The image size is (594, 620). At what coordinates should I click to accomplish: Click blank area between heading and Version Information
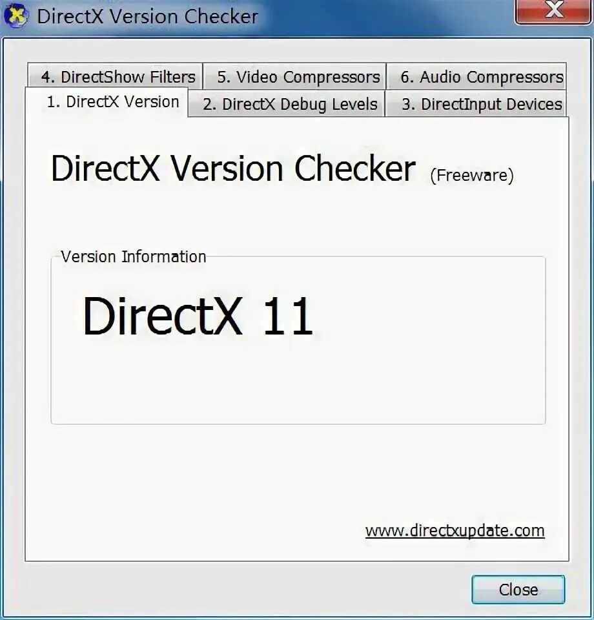296,218
